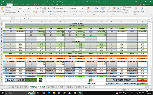Click the fill color bucket swatch
Viewport: 153px width, 95px height.
pos(32,12)
